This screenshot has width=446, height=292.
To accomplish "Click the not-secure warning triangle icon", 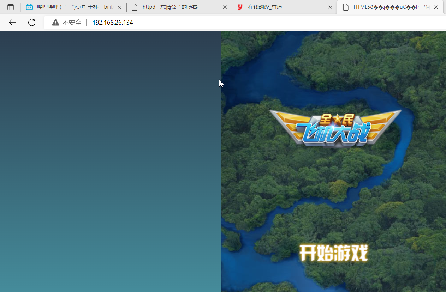I will (x=55, y=23).
